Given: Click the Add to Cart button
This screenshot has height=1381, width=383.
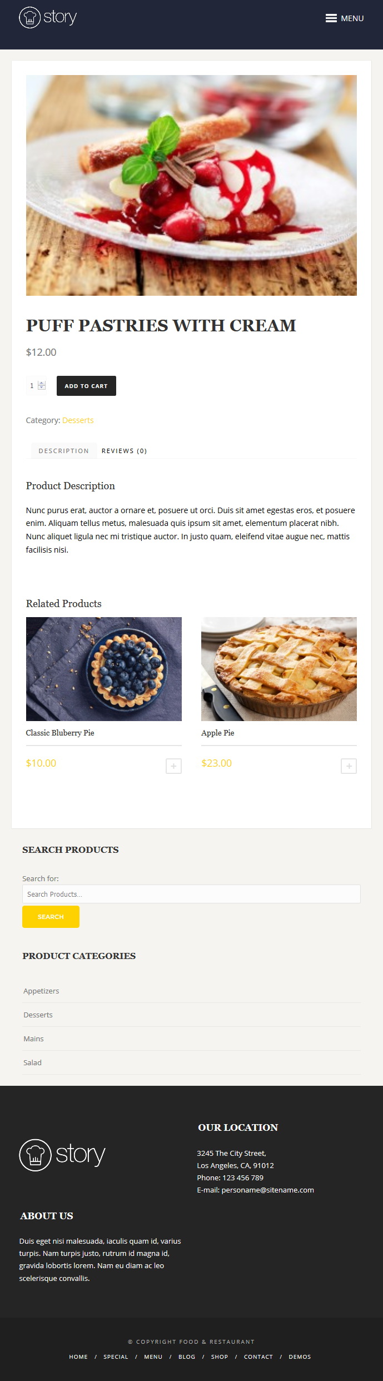Looking at the screenshot, I should click(86, 386).
